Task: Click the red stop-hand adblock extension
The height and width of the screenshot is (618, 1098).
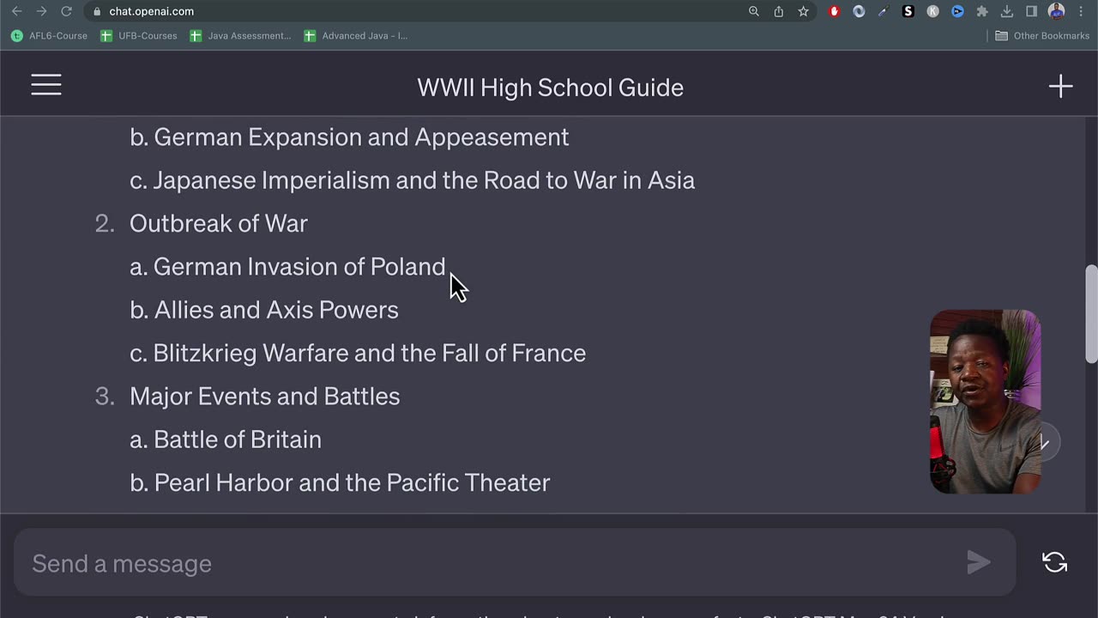Action: pyautogui.click(x=834, y=11)
